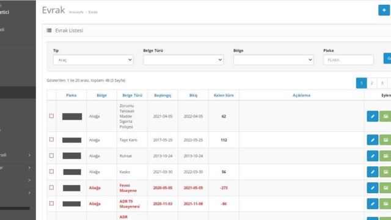The width and height of the screenshot is (391, 220).
Task: Open image for Kasko row
Action: [x=386, y=172]
